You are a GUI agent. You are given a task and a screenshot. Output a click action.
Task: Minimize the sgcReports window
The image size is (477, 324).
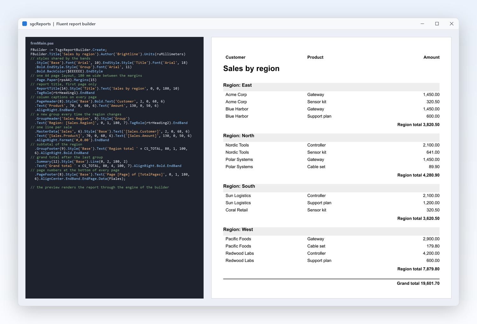[422, 24]
